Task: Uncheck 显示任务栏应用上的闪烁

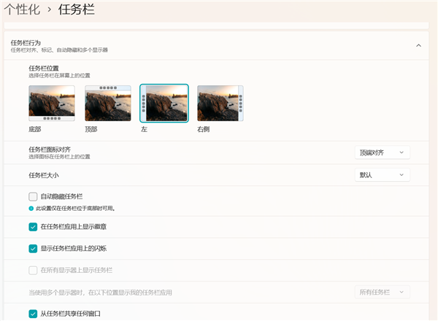Action: tap(33, 249)
